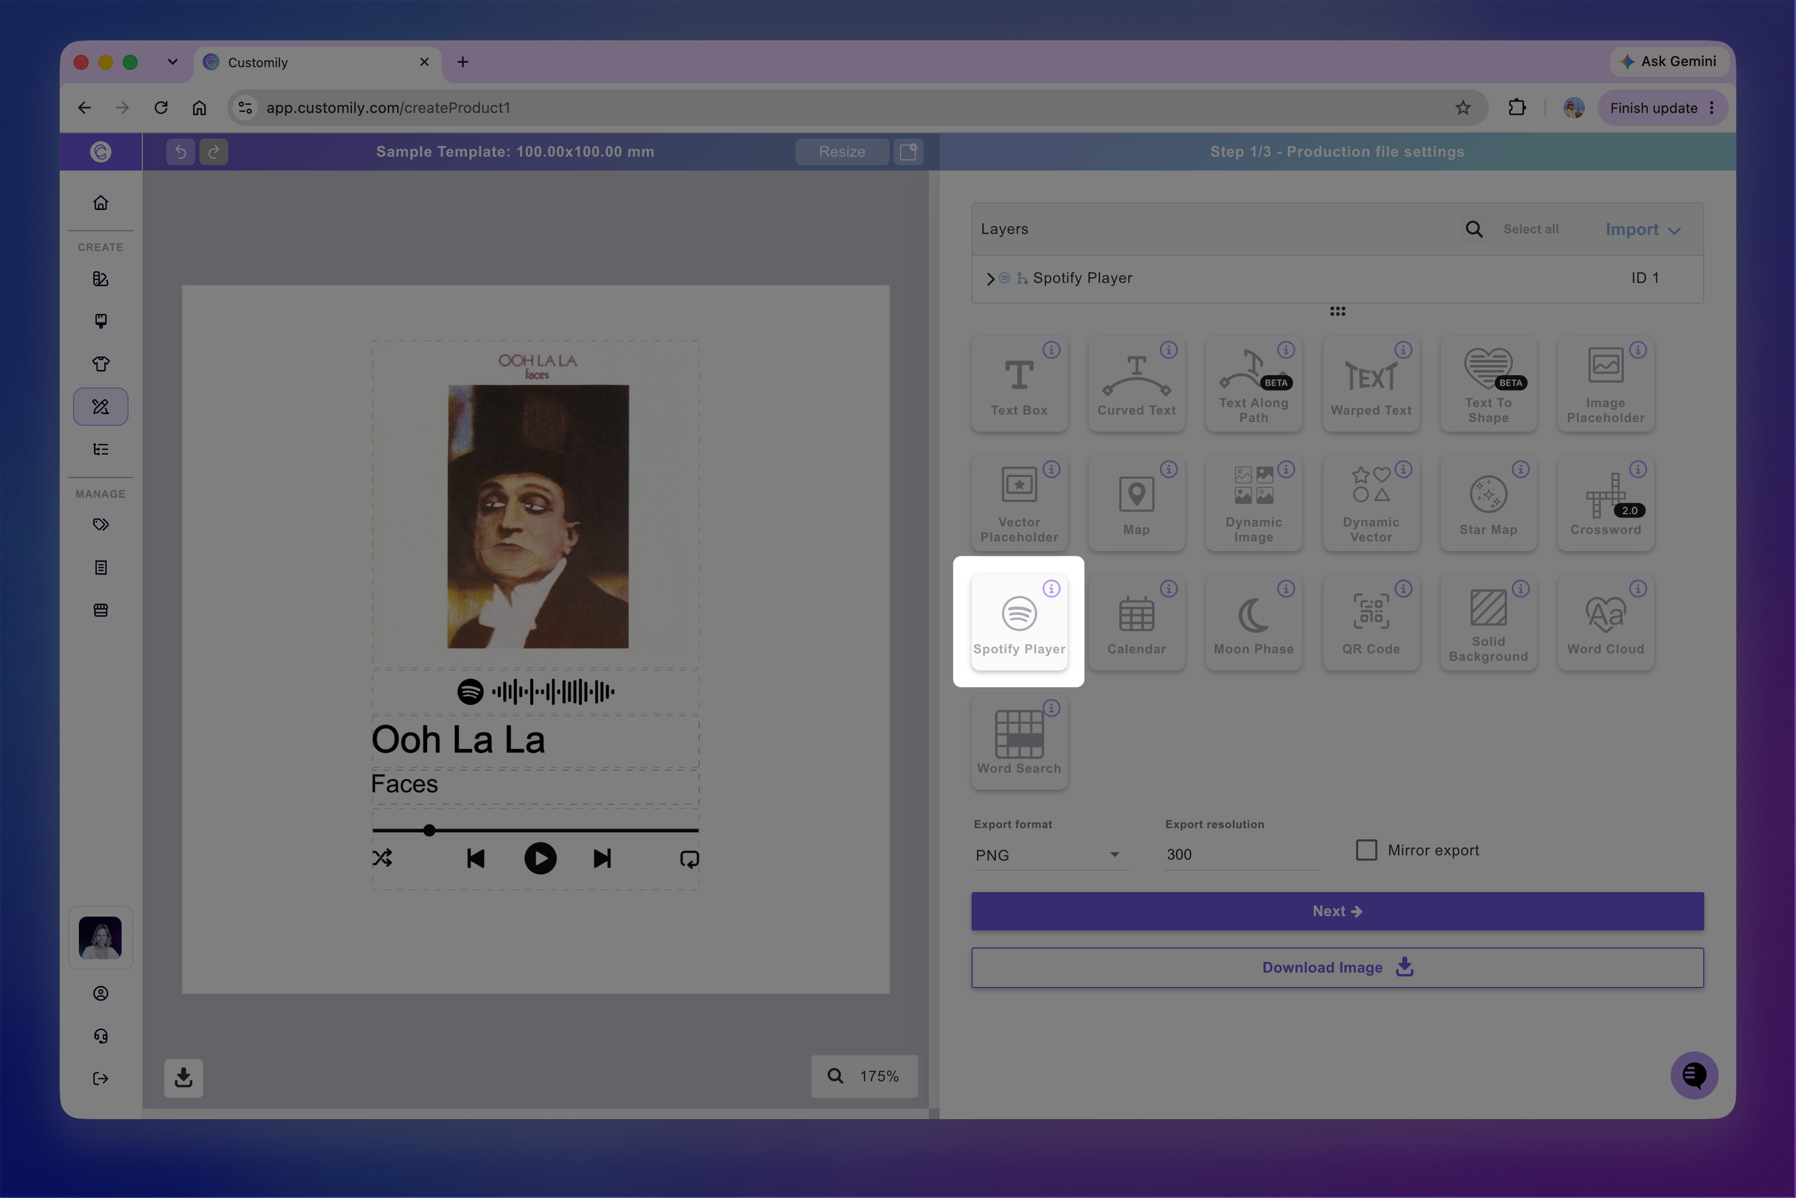Open the tags icon under Manage
Viewport: 1796px width, 1198px height.
pos(100,524)
